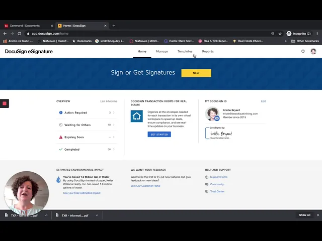Close the Home | DocuSign tab
322x241 pixels.
(105, 26)
